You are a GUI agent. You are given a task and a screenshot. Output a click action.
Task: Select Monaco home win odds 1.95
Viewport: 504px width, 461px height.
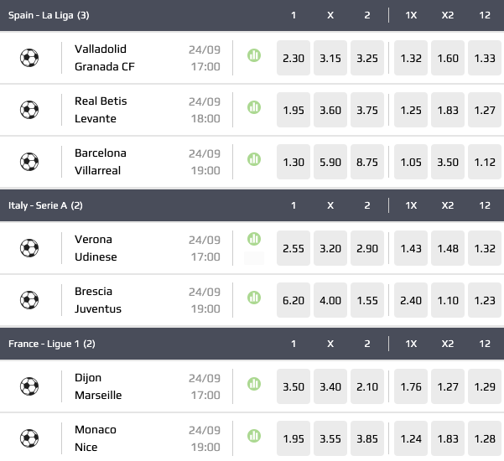click(x=294, y=438)
